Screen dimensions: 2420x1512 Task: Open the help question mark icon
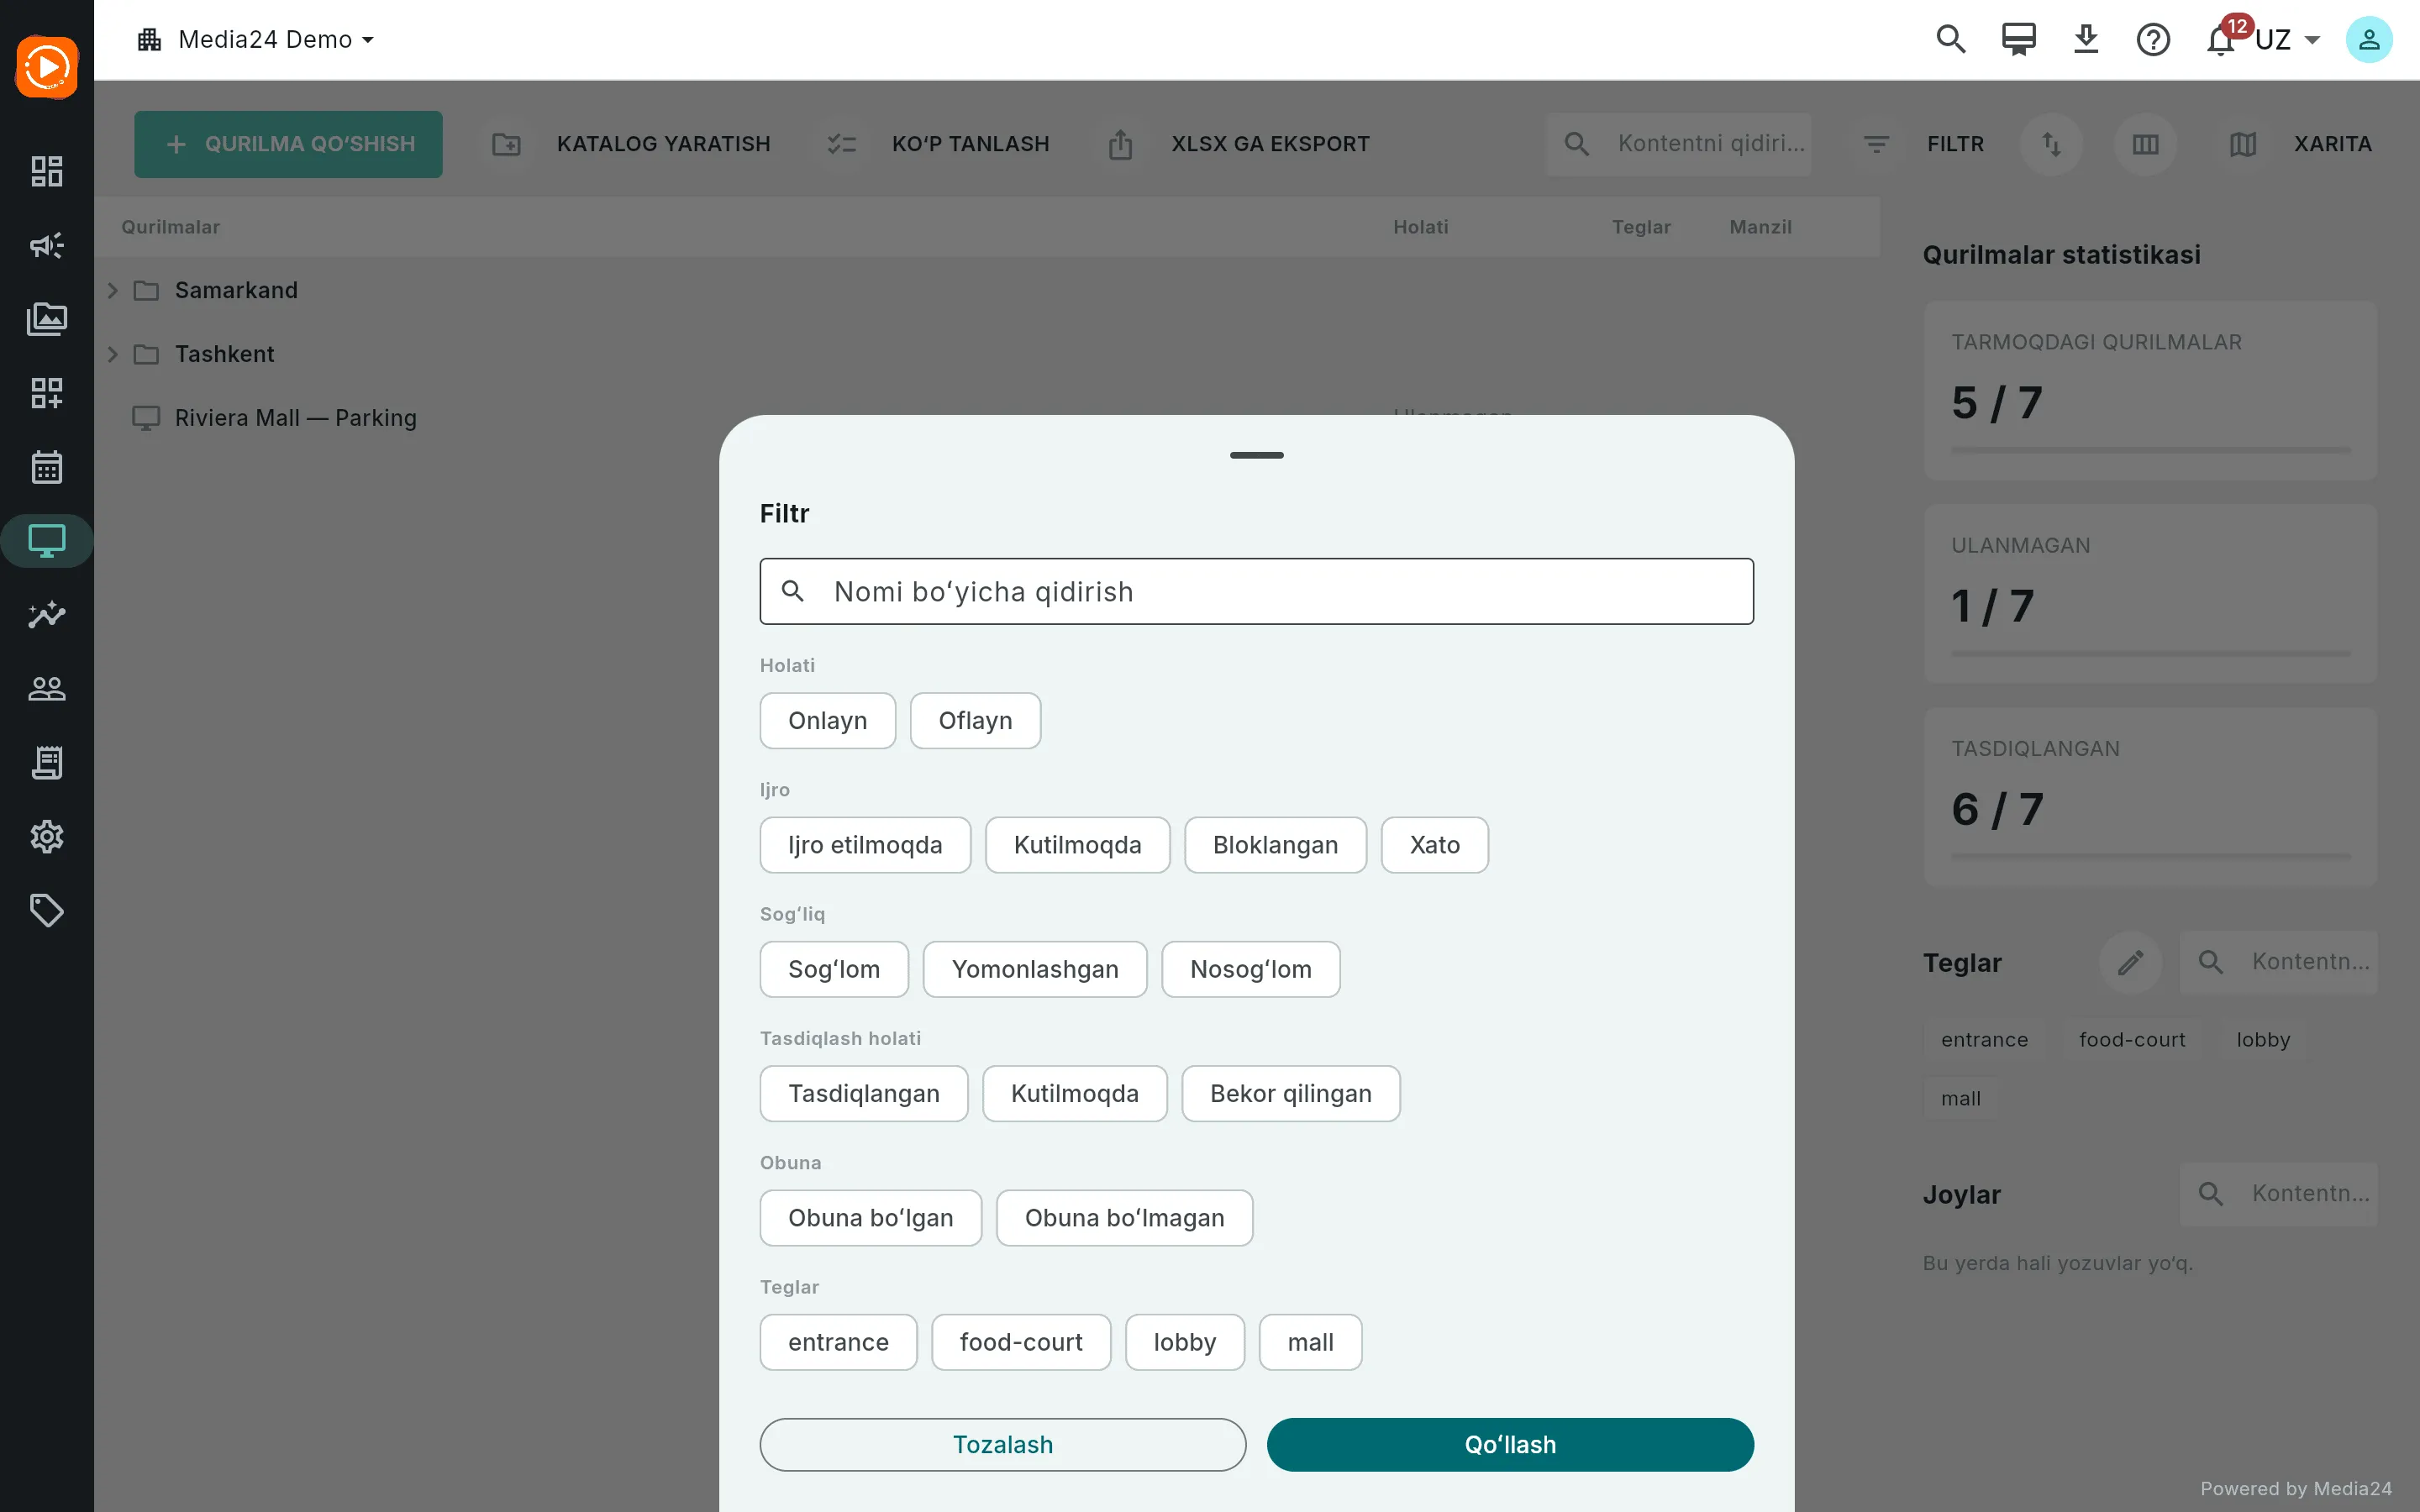pyautogui.click(x=2153, y=40)
